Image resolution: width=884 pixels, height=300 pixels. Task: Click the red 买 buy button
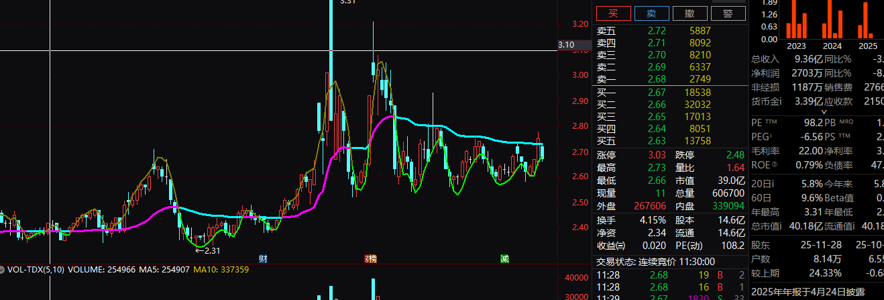614,13
